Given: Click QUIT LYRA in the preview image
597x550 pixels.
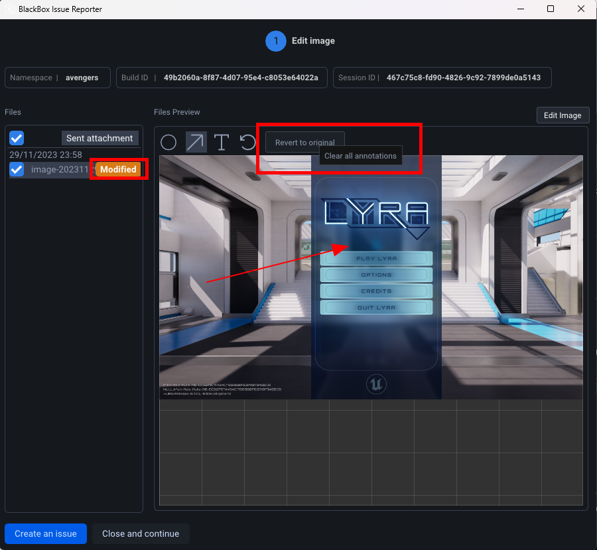Looking at the screenshot, I should point(376,307).
